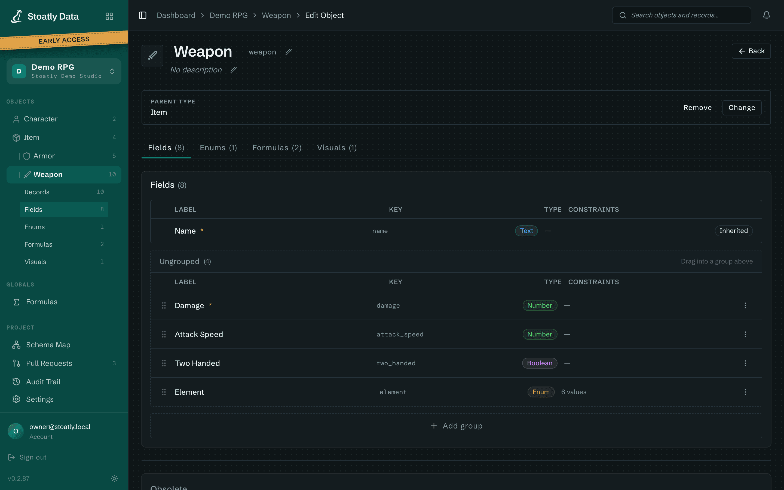Remove the parent type

tap(697, 108)
